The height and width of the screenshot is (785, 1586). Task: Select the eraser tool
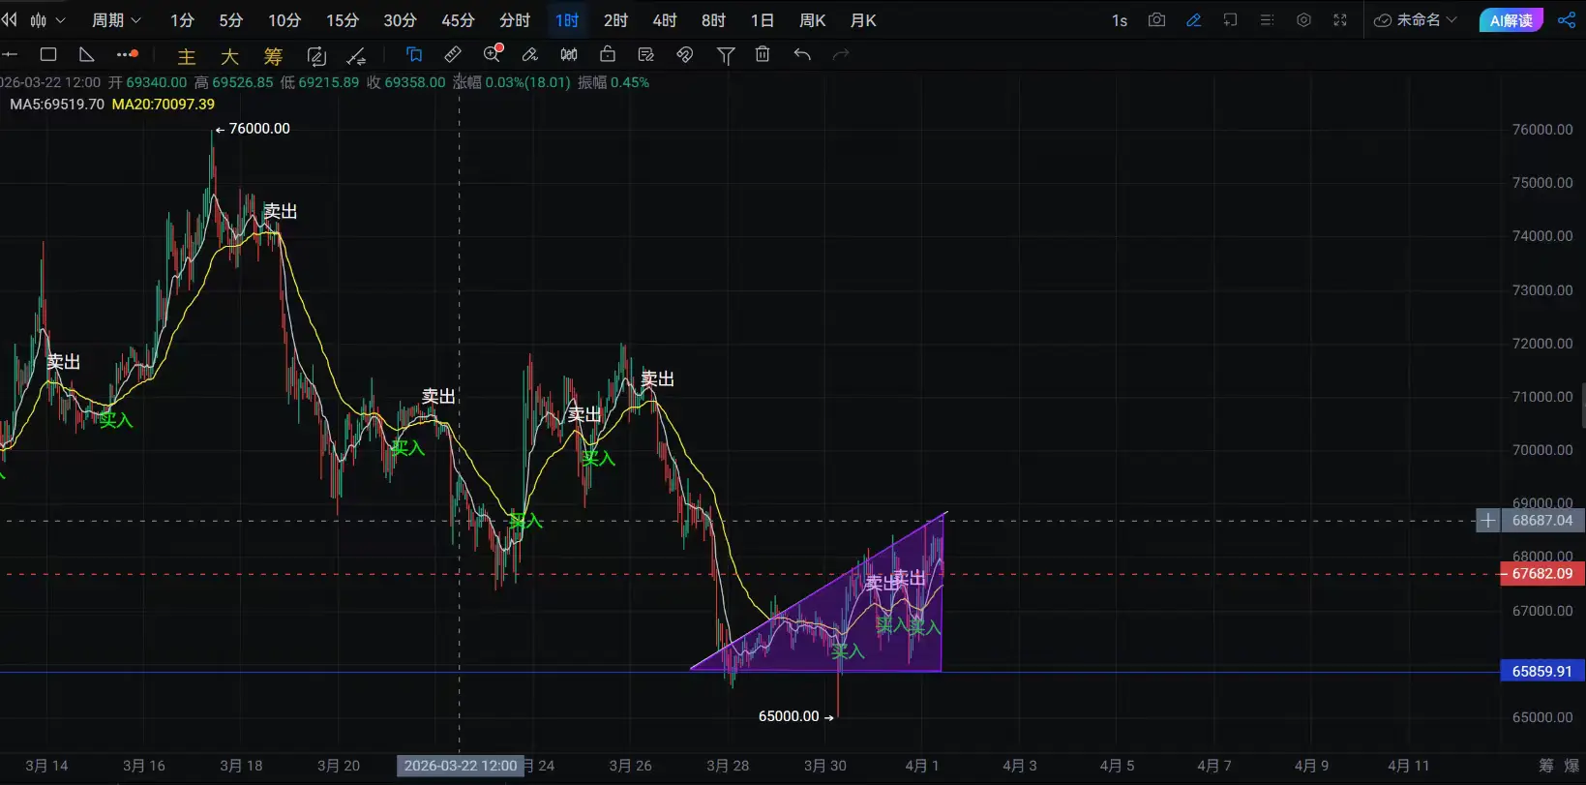(x=530, y=55)
